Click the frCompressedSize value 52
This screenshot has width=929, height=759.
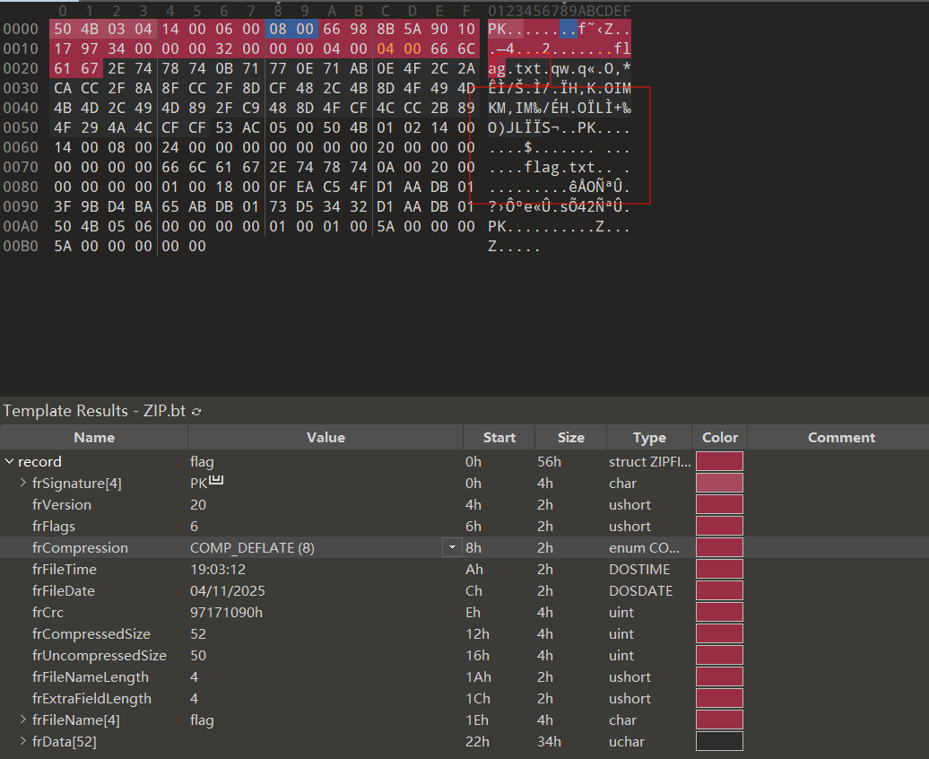(x=198, y=634)
